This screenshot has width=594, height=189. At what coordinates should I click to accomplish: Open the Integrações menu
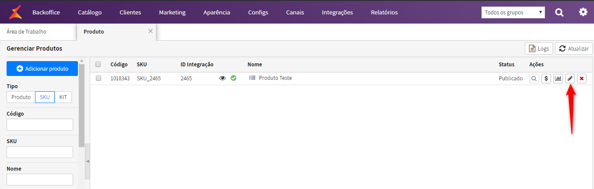pos(337,12)
